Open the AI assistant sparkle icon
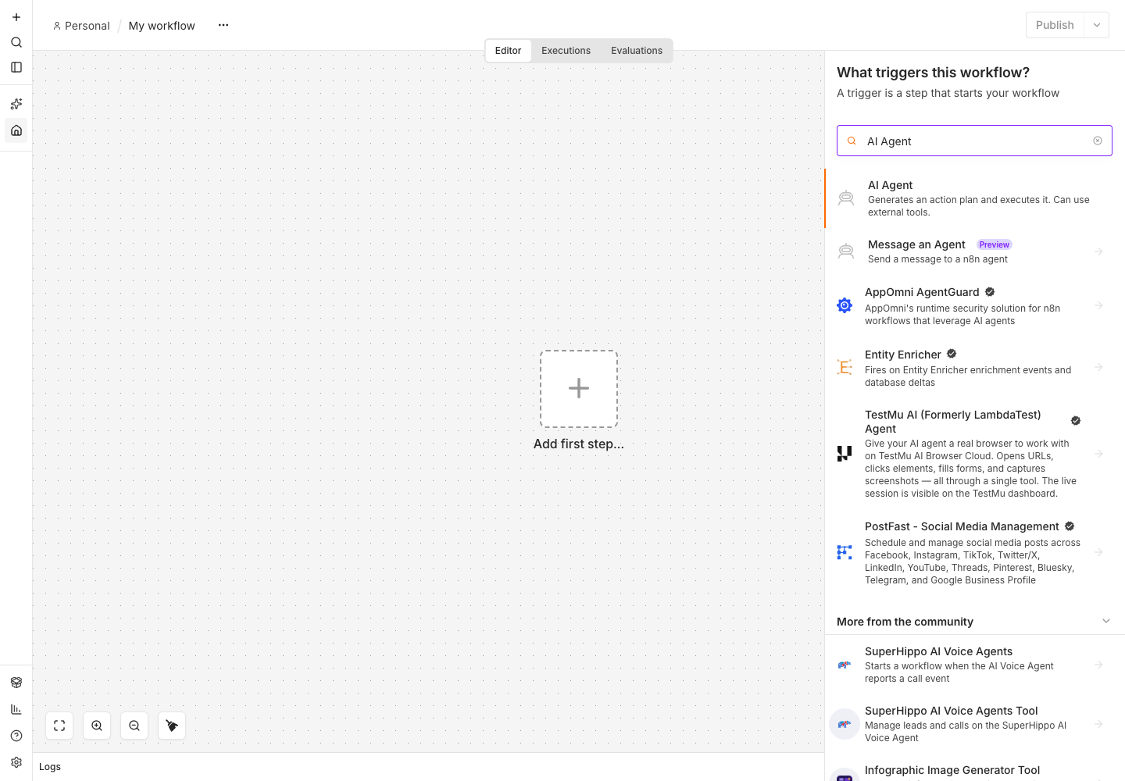Screen dimensions: 1125x781 click(16, 104)
